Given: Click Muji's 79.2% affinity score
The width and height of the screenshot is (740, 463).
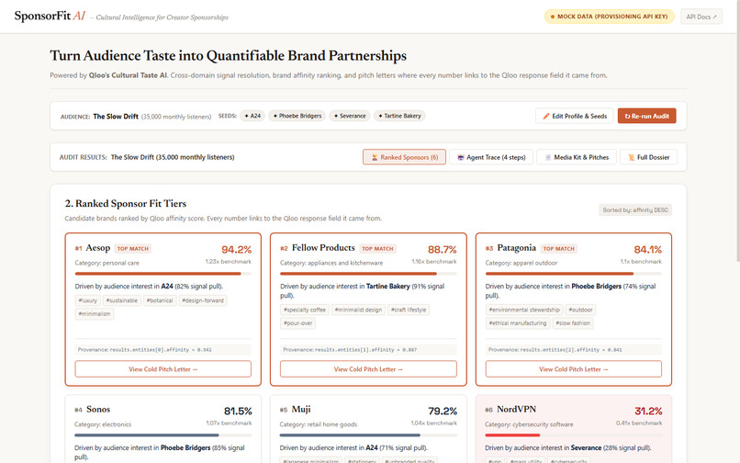Looking at the screenshot, I should tap(443, 411).
